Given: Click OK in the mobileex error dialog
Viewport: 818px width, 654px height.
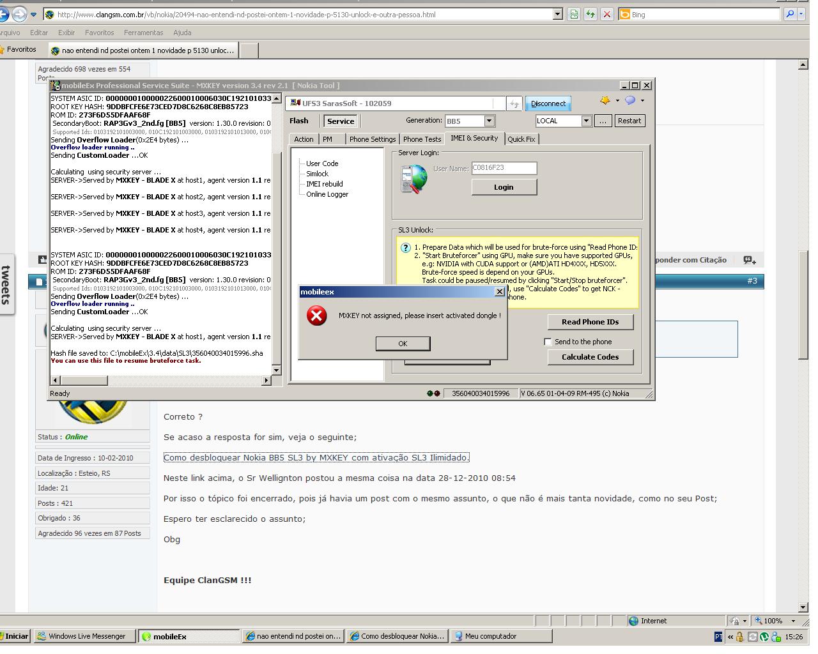Looking at the screenshot, I should (403, 344).
